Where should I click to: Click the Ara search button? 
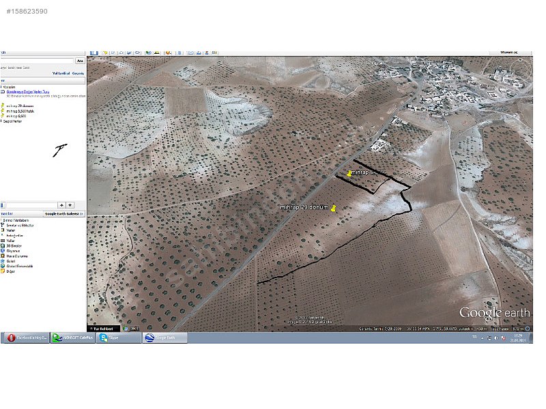pyautogui.click(x=80, y=61)
